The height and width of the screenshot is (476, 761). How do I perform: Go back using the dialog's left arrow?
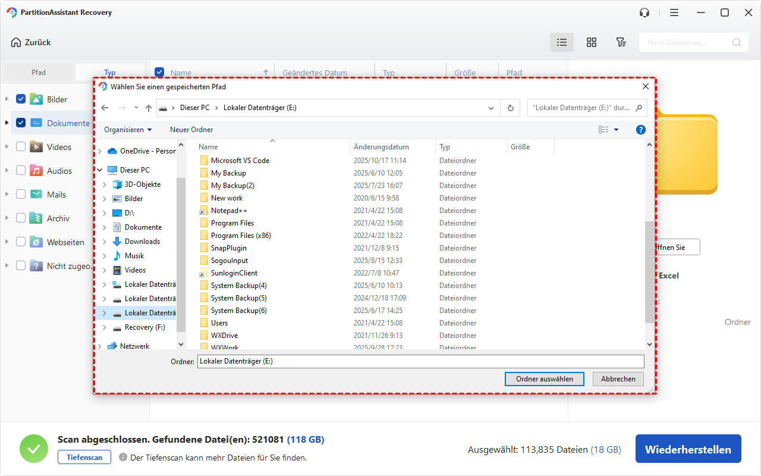click(105, 108)
